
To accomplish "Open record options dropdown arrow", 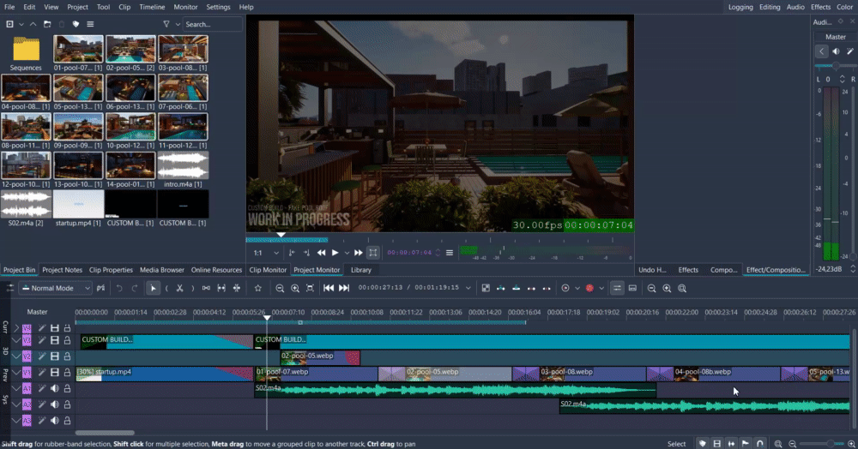I will tap(601, 288).
